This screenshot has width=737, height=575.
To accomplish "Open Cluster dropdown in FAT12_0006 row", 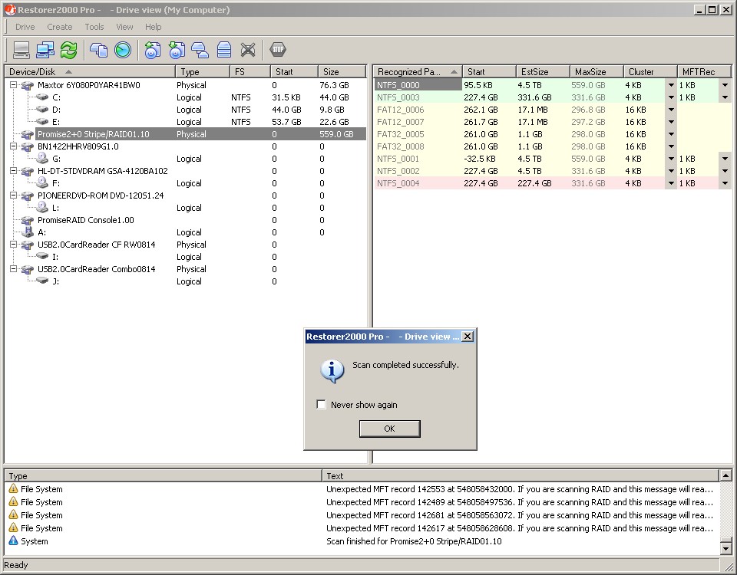I will pyautogui.click(x=671, y=110).
